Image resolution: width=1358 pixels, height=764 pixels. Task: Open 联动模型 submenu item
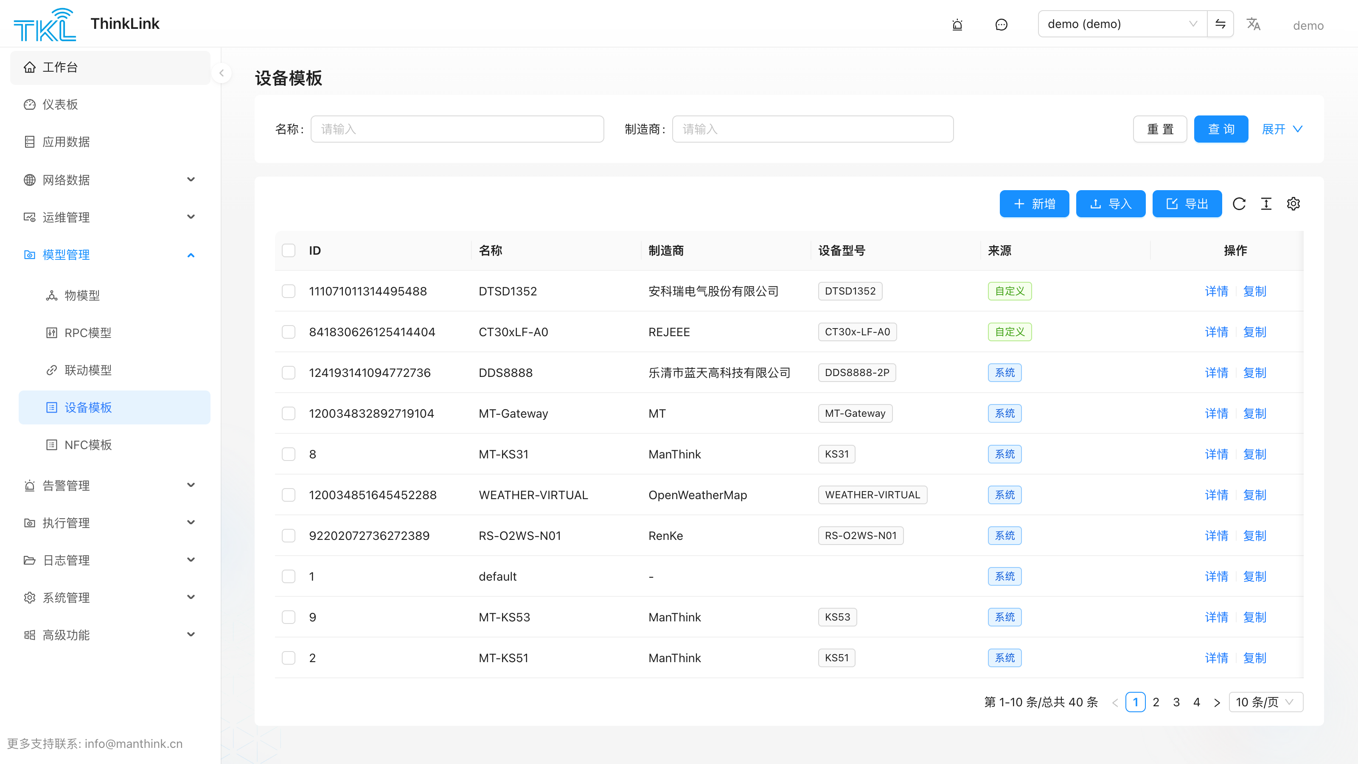[x=115, y=370]
